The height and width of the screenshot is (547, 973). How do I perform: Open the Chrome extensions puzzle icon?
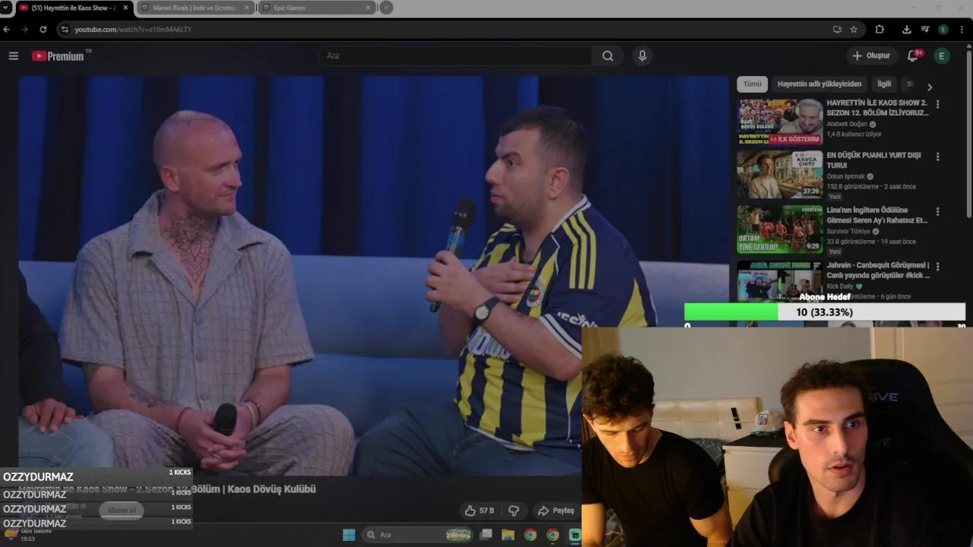click(880, 29)
